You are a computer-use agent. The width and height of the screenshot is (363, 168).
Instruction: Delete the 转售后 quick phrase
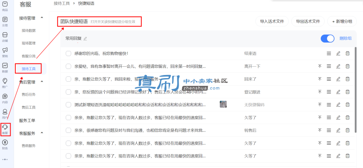347,130
